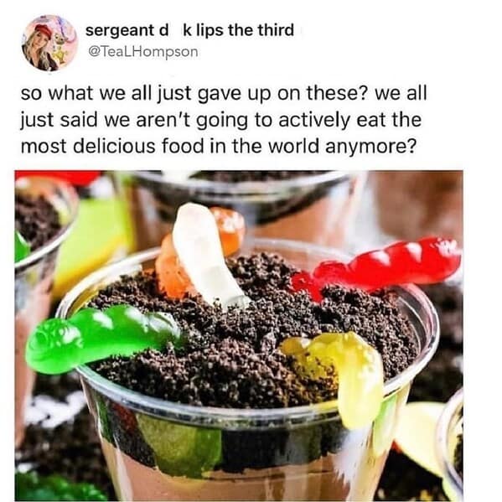Click the phrase 'most delicious food'
The image size is (502, 502).
click(x=112, y=146)
